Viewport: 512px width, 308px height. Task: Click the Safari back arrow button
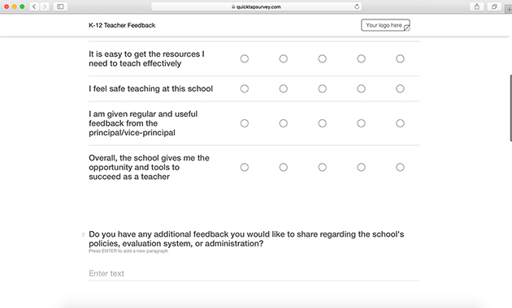[x=34, y=6]
